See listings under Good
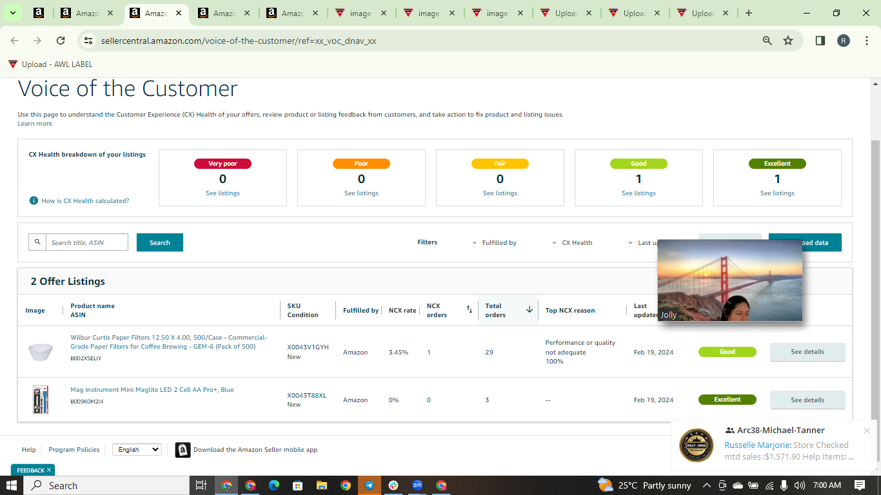881x495 pixels. 638,193
